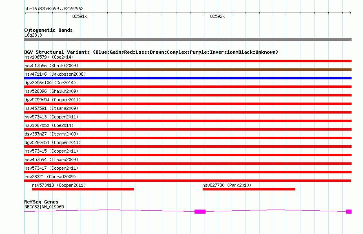The width and height of the screenshot is (363, 234).
Task: Click the 16q23.3 band label
Action: pos(33,35)
